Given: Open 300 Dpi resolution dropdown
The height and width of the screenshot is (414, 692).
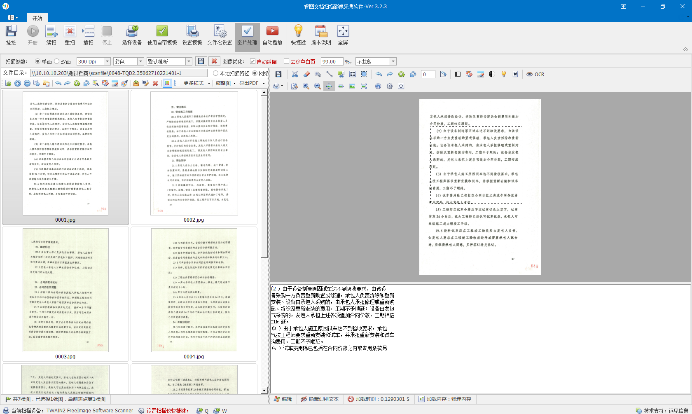Looking at the screenshot, I should 107,61.
